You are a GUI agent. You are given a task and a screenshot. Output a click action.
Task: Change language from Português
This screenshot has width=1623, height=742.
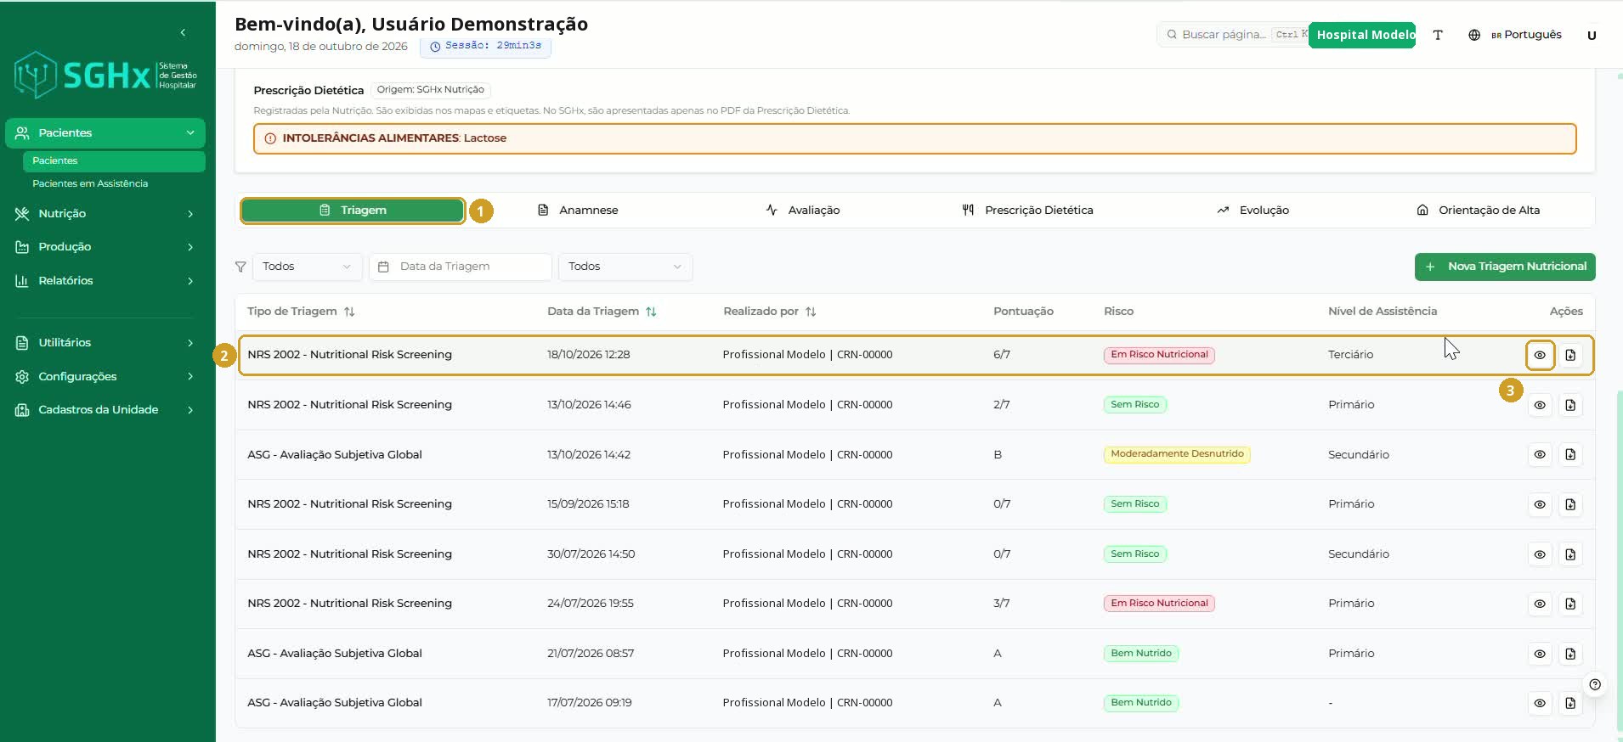(x=1515, y=35)
